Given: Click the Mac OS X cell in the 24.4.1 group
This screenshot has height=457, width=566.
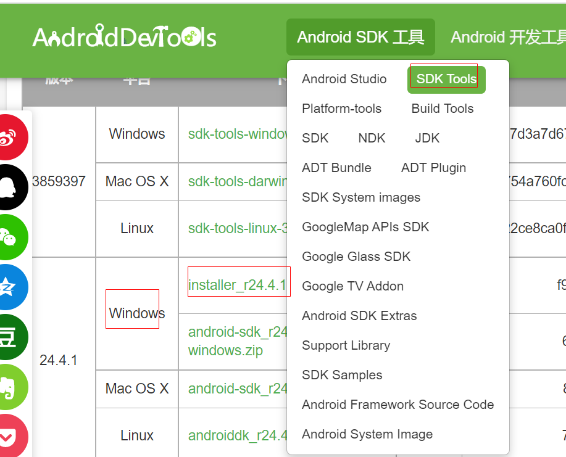Looking at the screenshot, I should (x=137, y=389).
